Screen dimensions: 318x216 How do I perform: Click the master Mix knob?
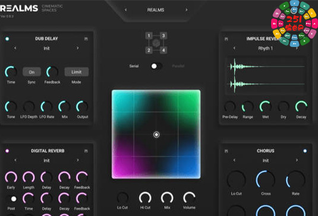click(x=167, y=198)
